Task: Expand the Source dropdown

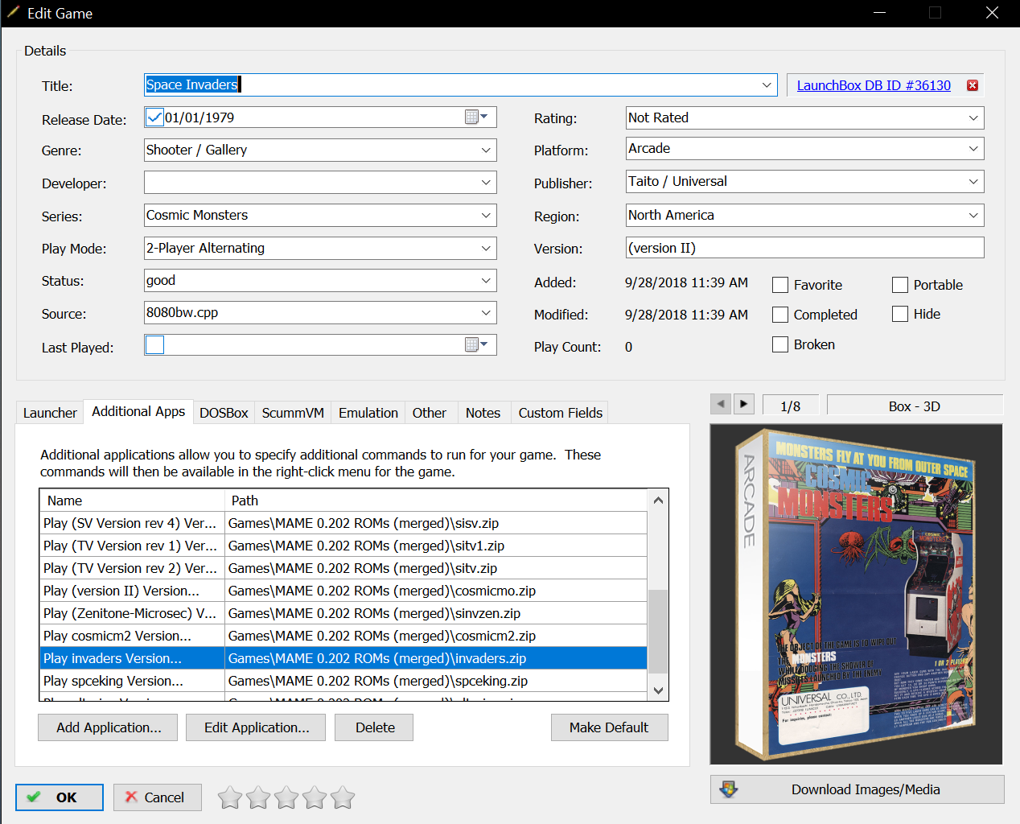Action: click(x=486, y=312)
